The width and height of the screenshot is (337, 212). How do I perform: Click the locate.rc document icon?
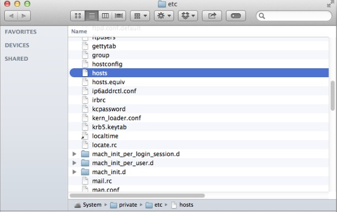[85, 145]
